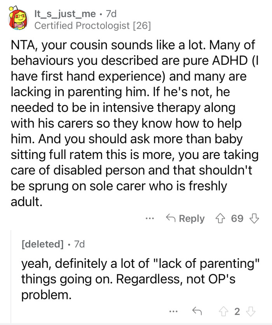Open overflow options for It_s_just_me's comment
Viewport: 272px width, 325px height.
point(150,218)
